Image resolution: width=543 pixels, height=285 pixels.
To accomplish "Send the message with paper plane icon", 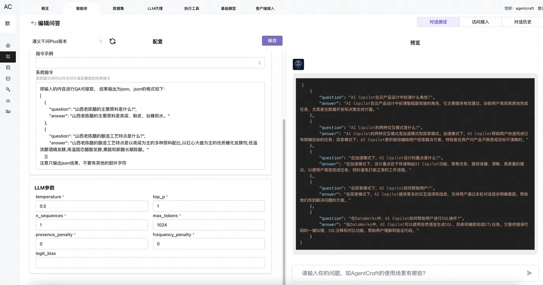I will pos(529,273).
